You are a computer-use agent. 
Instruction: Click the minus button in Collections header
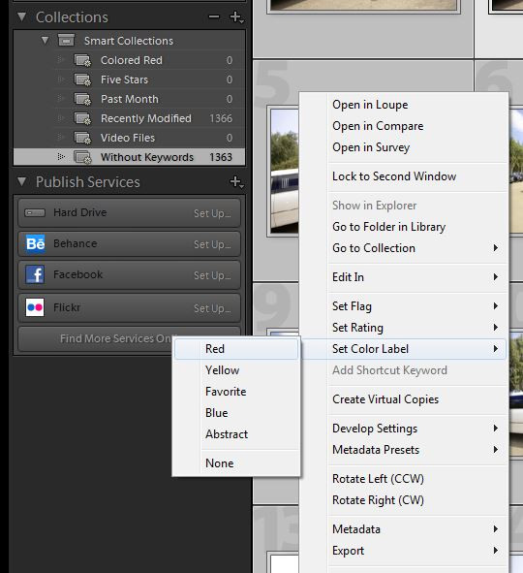(214, 16)
